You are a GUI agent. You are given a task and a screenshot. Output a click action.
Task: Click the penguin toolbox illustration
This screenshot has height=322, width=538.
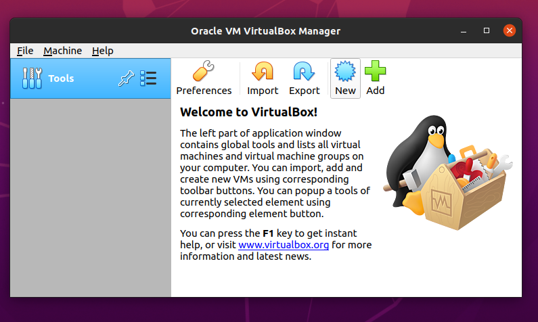[447, 172]
